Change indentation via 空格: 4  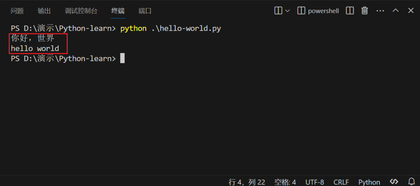click(285, 182)
